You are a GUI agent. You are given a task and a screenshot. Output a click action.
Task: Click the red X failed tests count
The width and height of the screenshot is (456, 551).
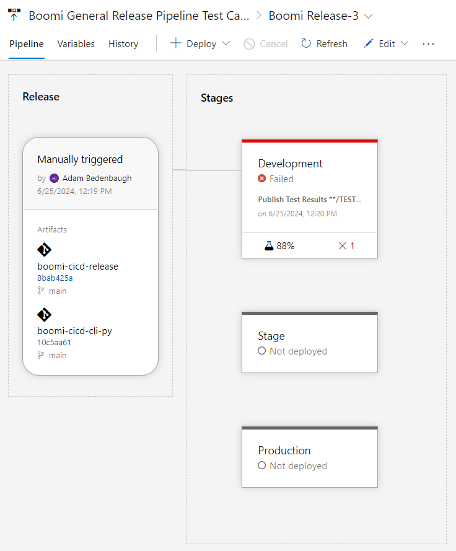(346, 245)
